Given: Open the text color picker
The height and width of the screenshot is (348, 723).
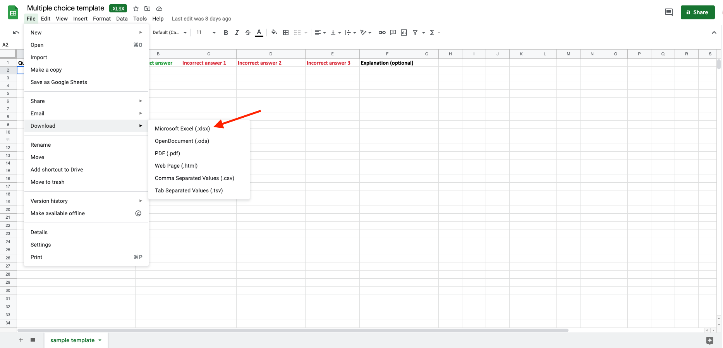Looking at the screenshot, I should (259, 33).
